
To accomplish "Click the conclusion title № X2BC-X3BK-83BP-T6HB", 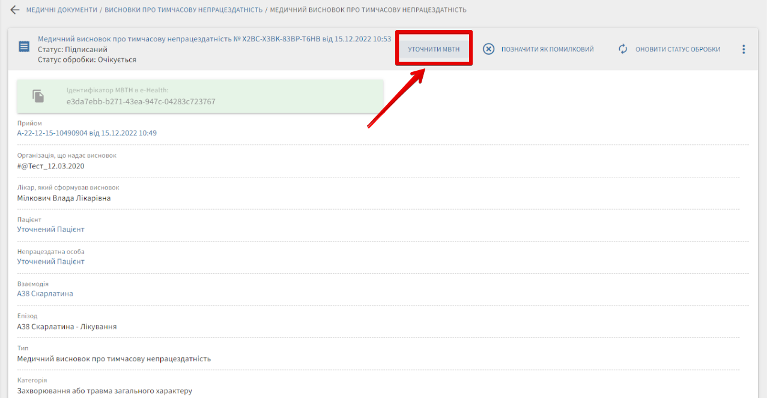I will pos(214,39).
